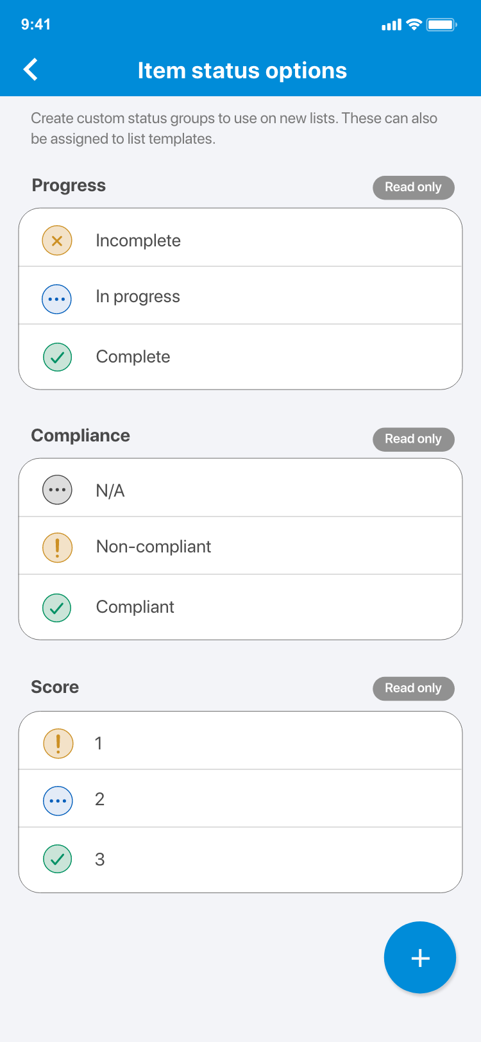The height and width of the screenshot is (1042, 481).
Task: Click the gray dots N/A icon
Action: pos(57,490)
